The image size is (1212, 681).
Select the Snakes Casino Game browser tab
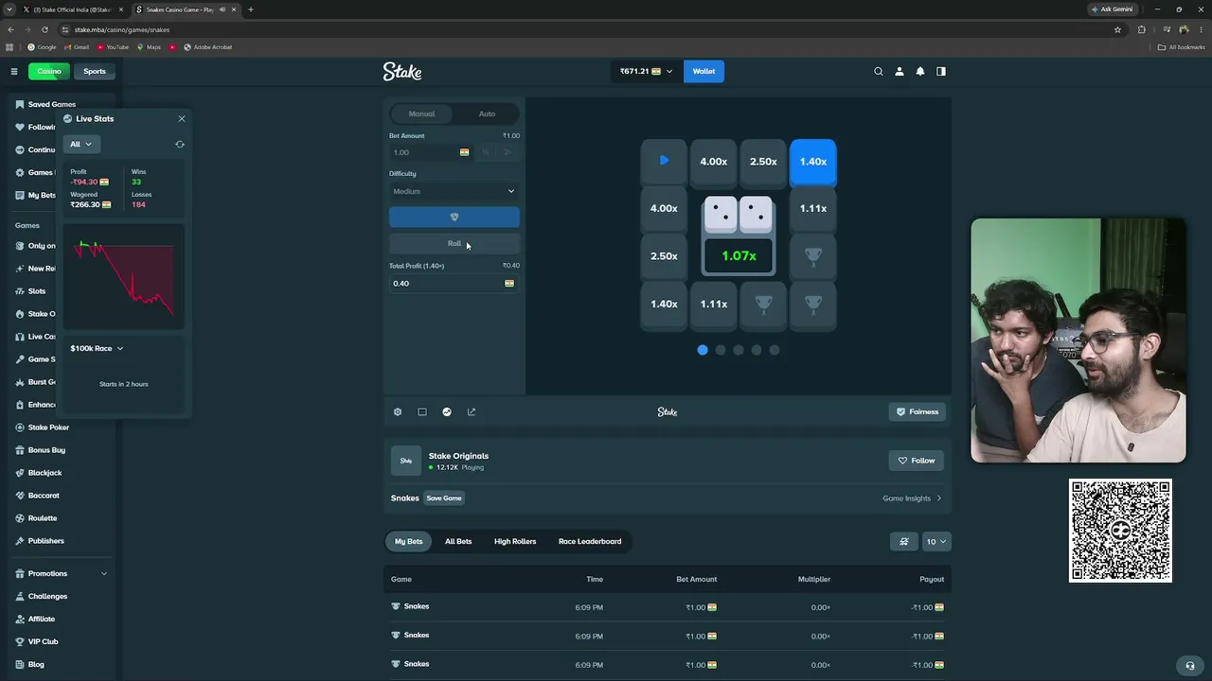tap(186, 9)
